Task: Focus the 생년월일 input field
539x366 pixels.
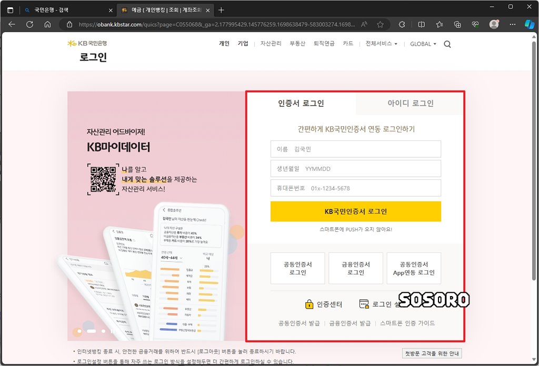Action: point(355,169)
